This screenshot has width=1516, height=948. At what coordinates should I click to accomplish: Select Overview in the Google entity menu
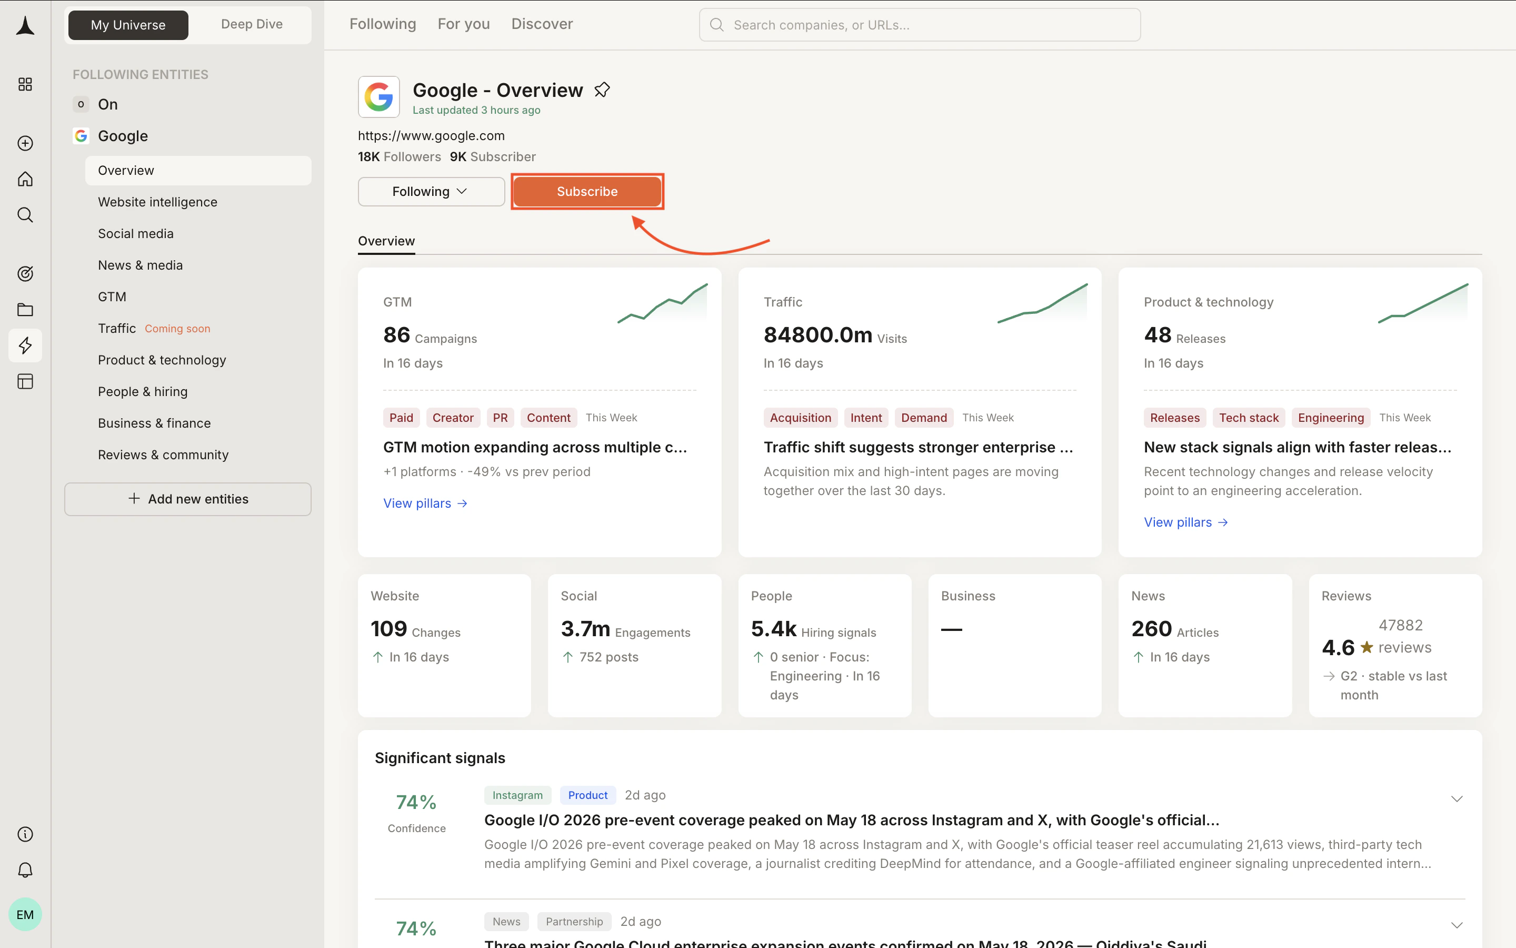198,171
